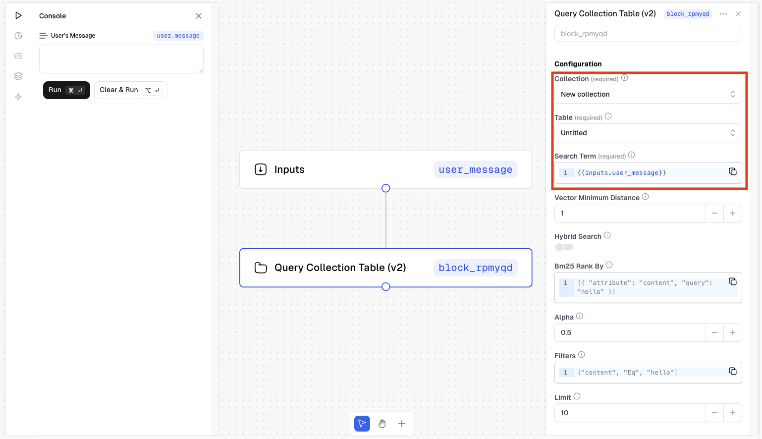Viewport: 762px width, 439px height.
Task: Copy the Filters field contents
Action: click(x=732, y=372)
